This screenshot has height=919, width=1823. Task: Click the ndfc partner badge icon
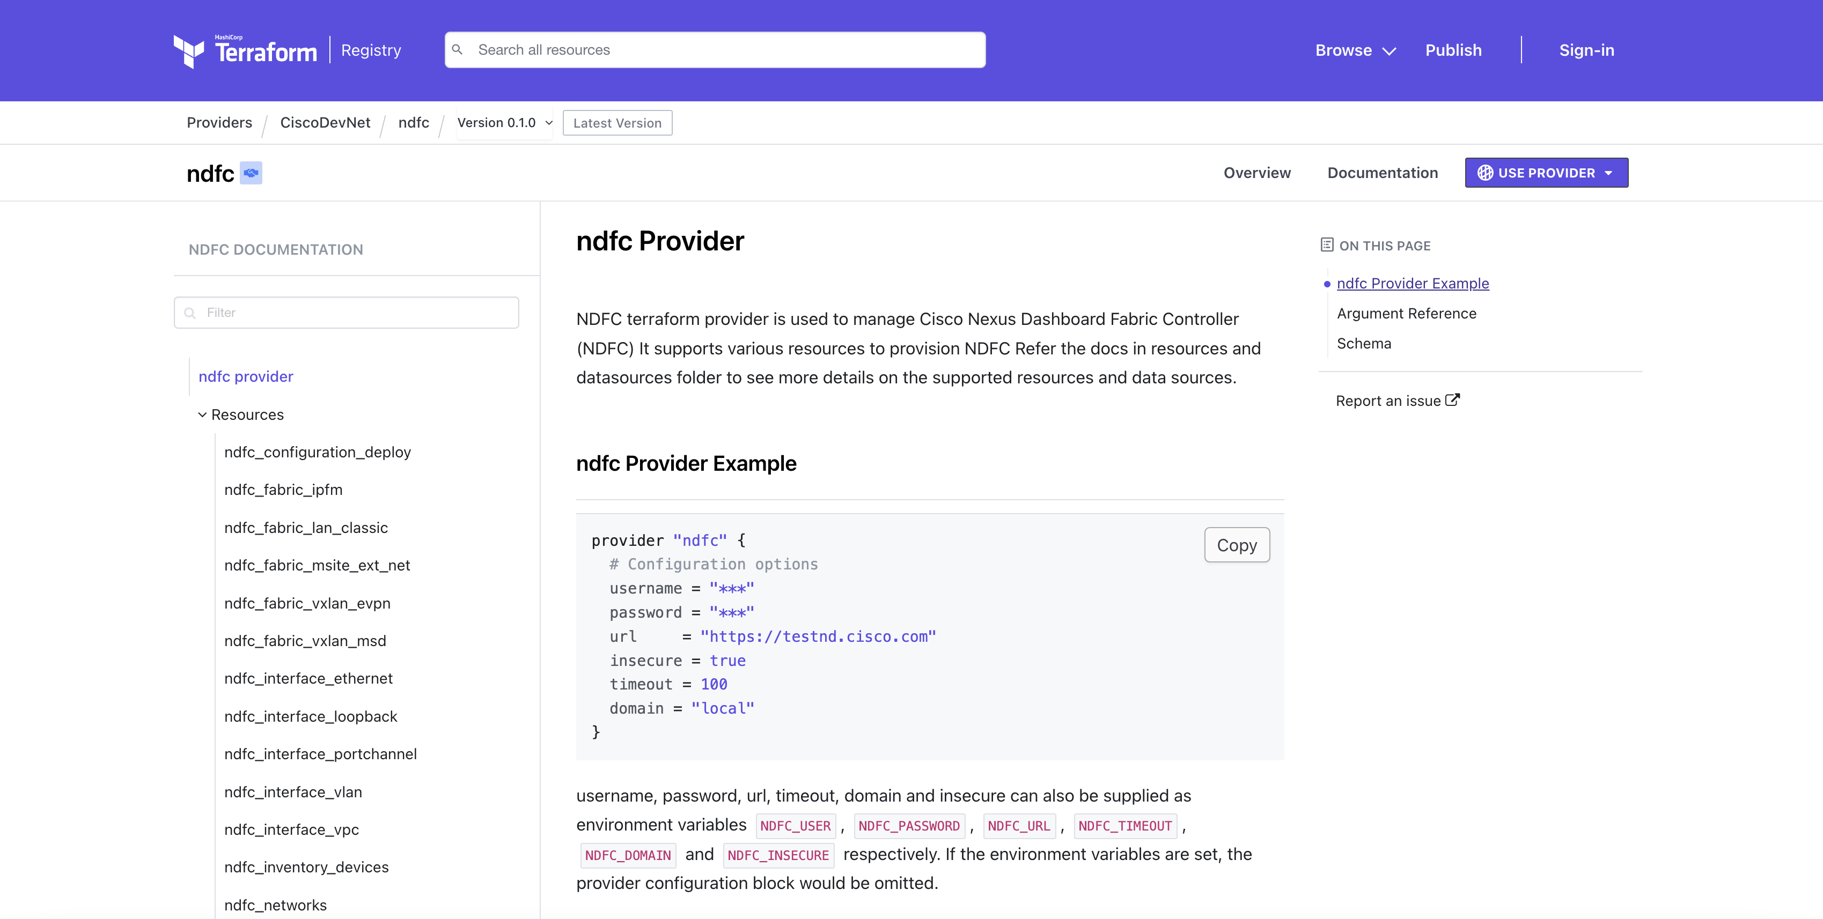coord(251,173)
